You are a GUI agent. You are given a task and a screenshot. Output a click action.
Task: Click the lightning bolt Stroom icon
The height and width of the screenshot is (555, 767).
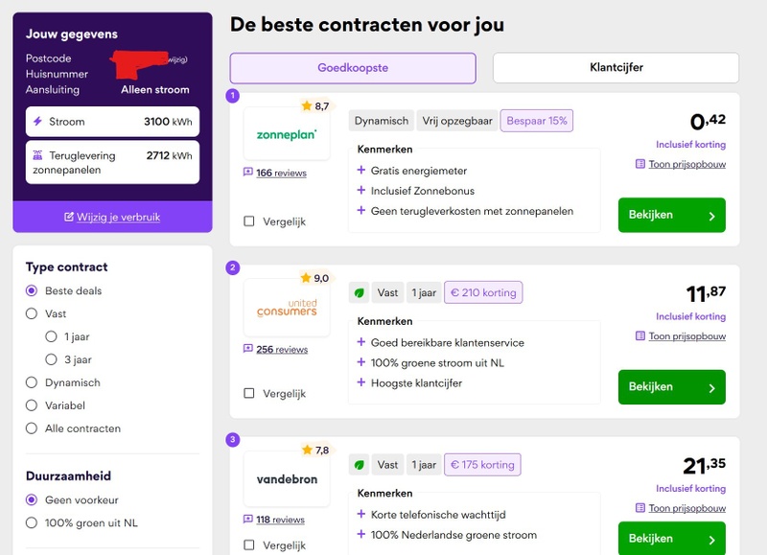pos(37,122)
